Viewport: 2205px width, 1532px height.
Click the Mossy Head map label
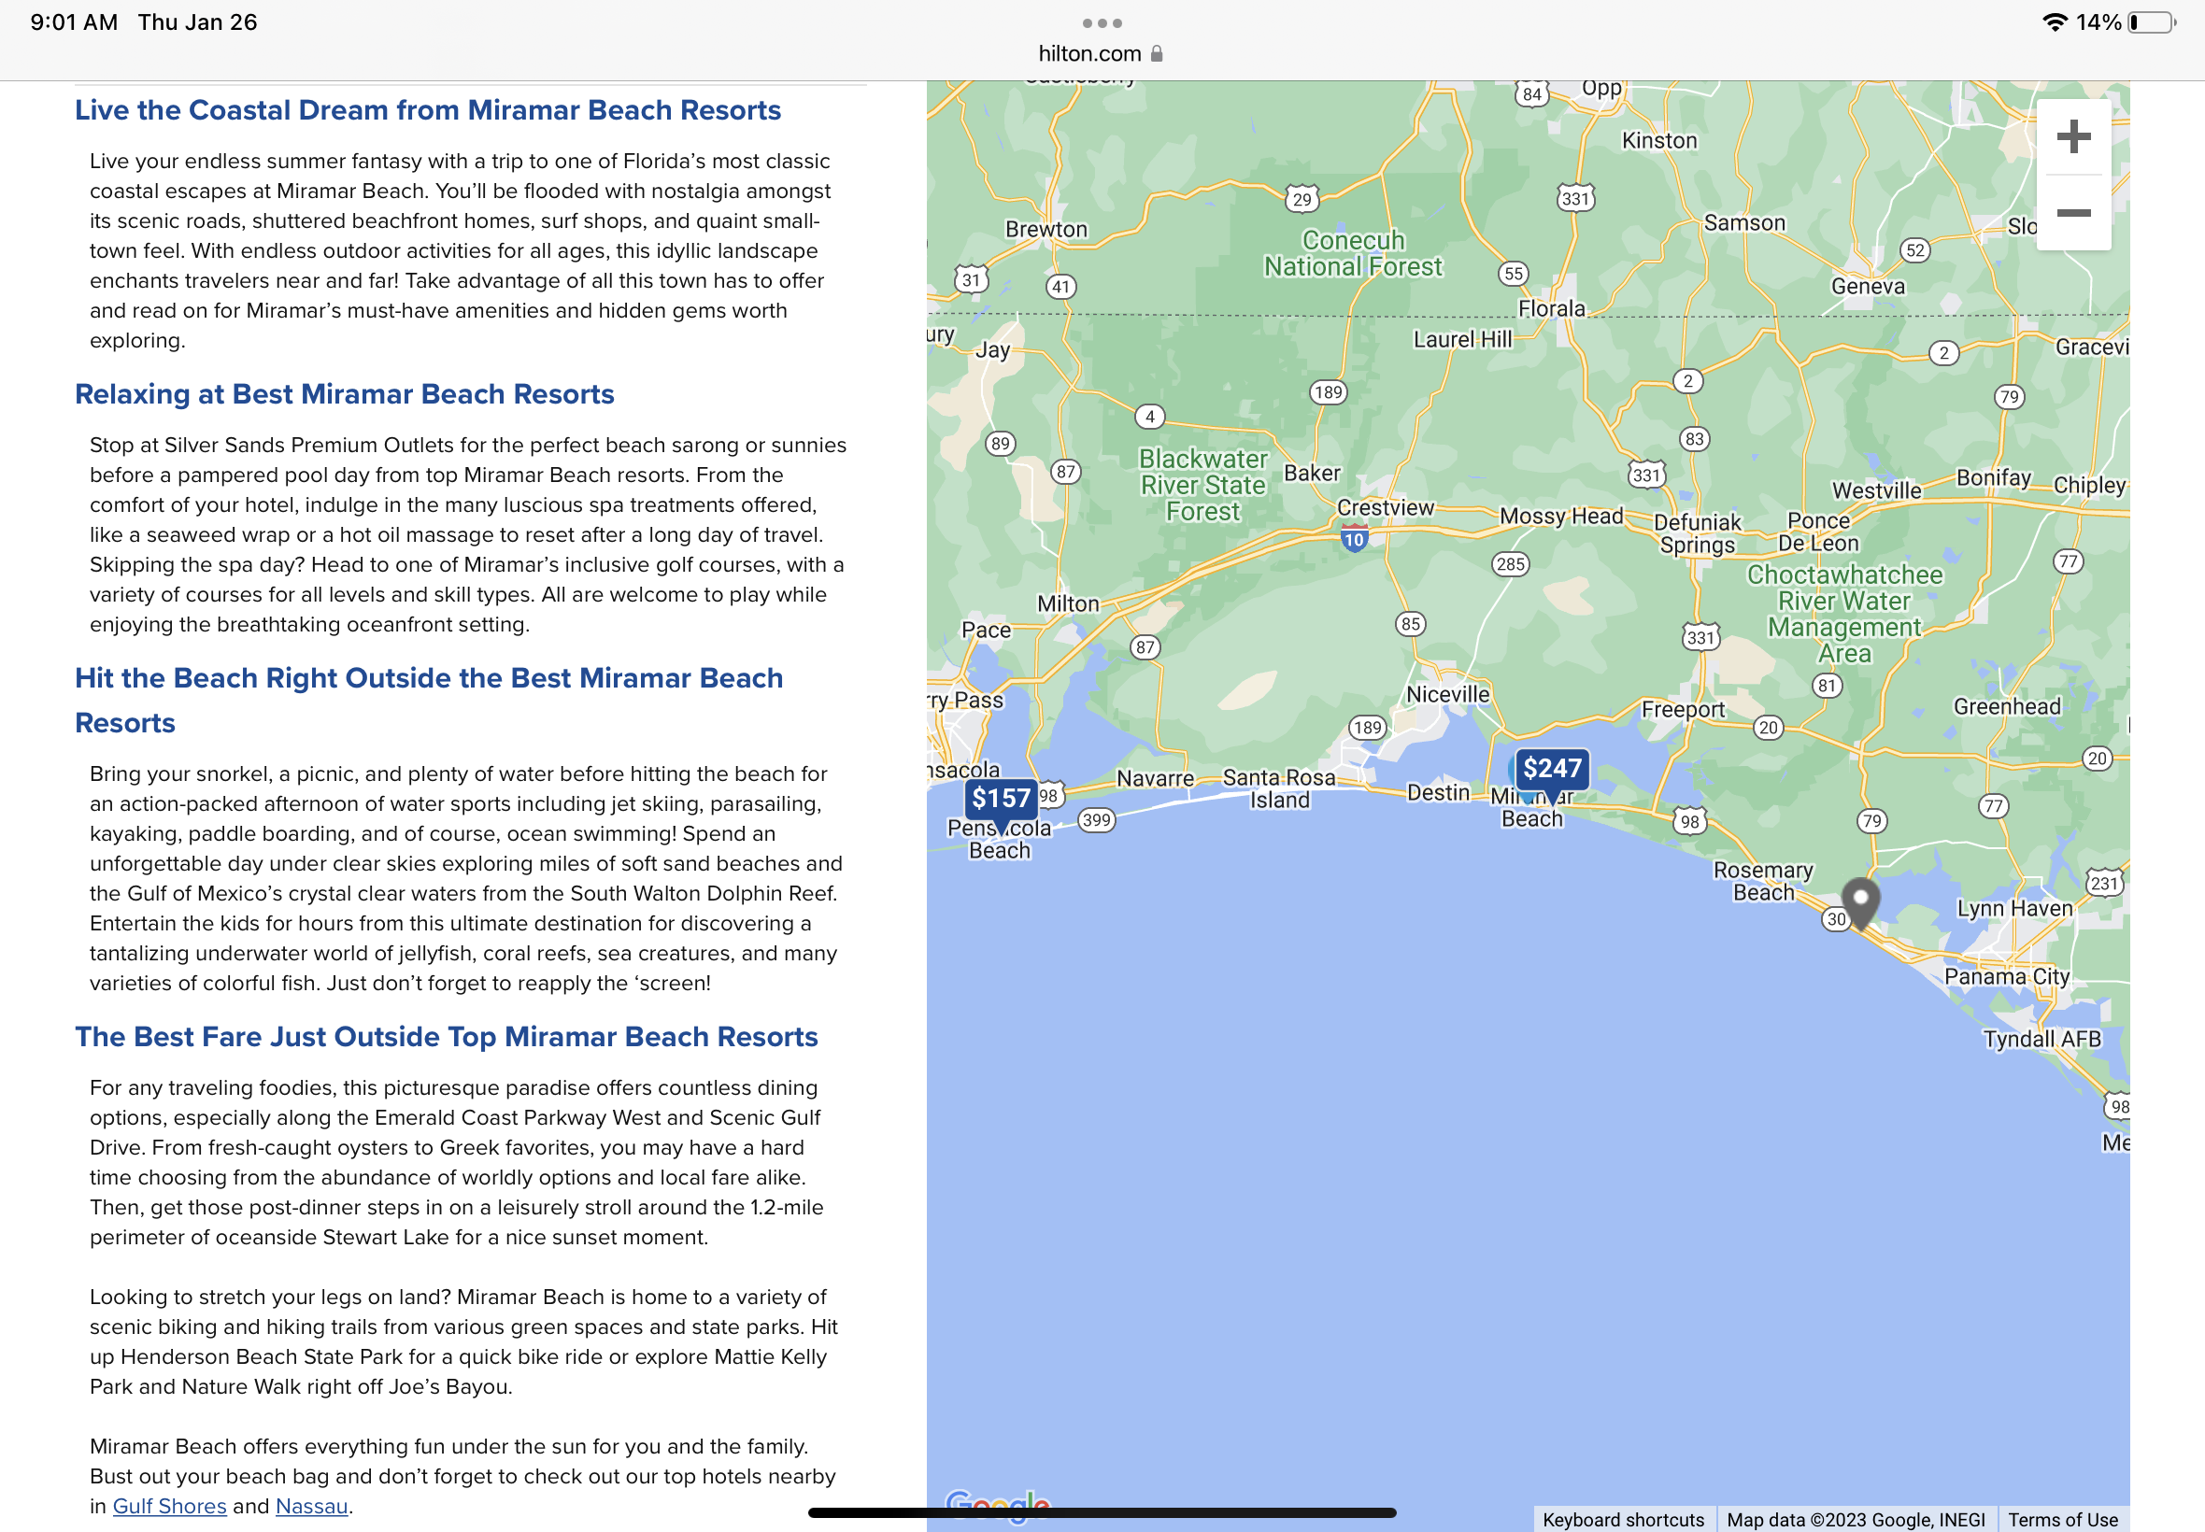coord(1561,517)
